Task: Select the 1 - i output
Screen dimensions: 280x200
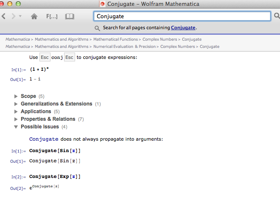Action: click(35, 79)
